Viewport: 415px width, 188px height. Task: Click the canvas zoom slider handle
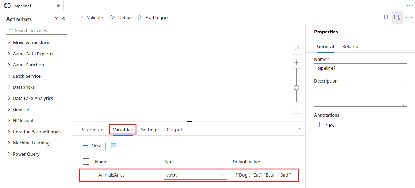[297, 87]
